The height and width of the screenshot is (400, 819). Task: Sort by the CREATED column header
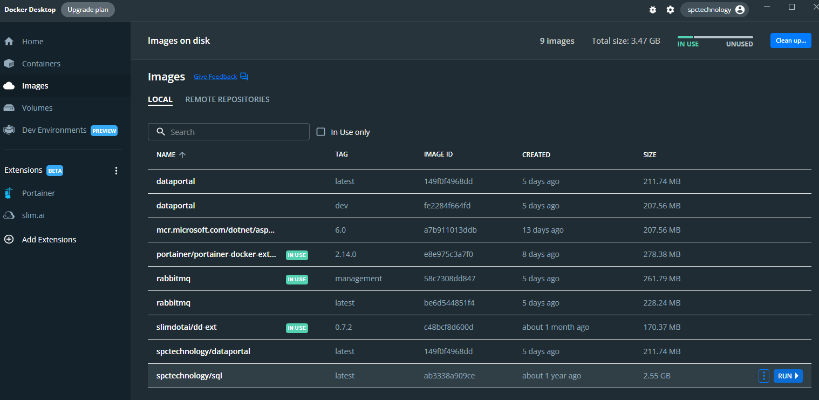[x=536, y=154]
